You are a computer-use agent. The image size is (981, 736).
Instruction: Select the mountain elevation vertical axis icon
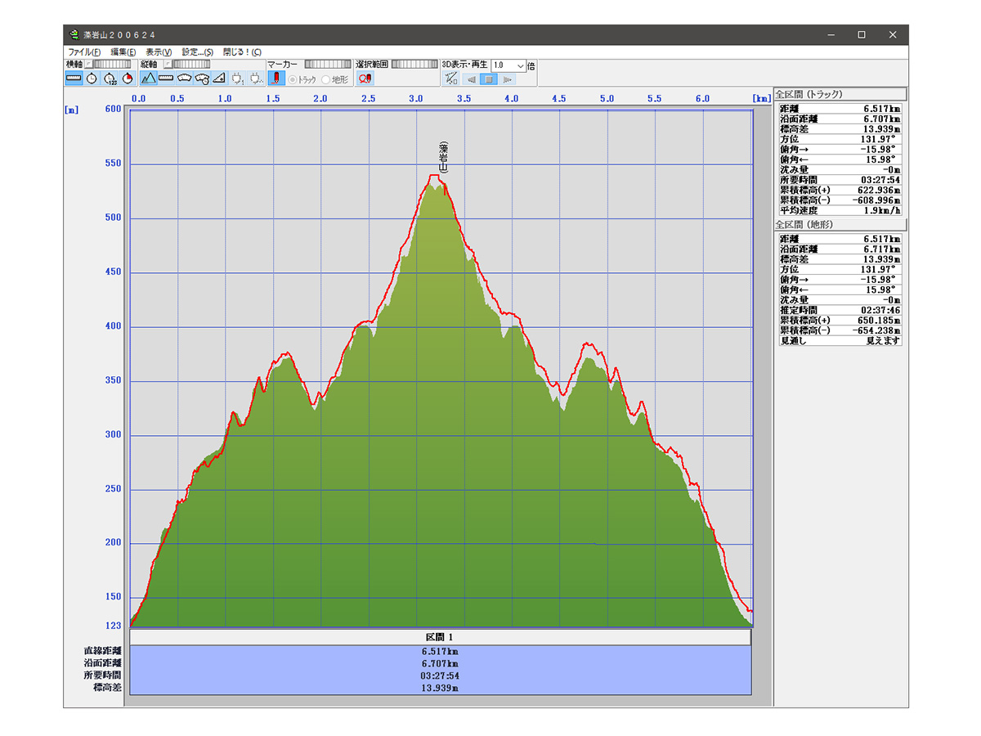(x=148, y=79)
